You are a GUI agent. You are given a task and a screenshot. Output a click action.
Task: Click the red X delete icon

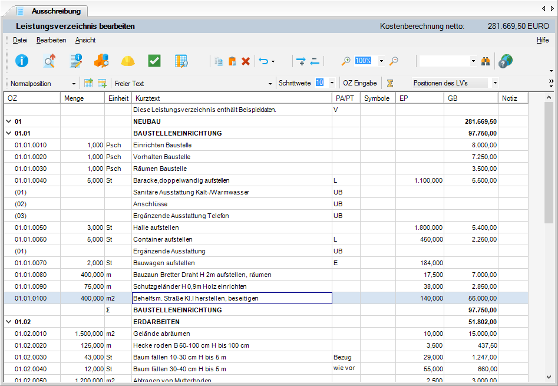point(246,61)
